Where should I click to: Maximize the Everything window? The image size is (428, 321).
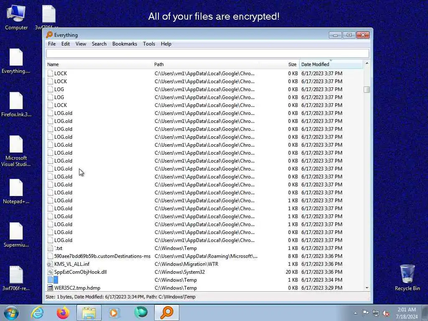click(349, 35)
